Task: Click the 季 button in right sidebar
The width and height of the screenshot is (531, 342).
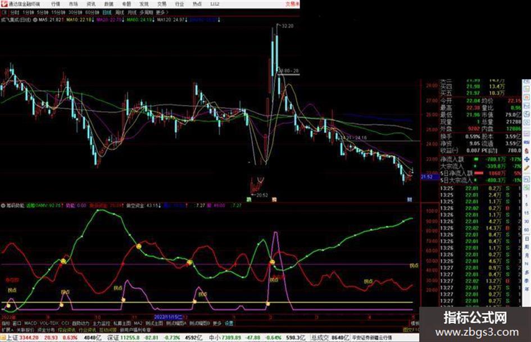Action: point(527,281)
